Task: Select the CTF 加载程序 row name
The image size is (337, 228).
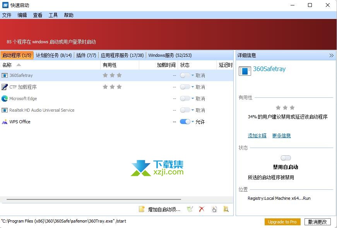Action: tap(23, 87)
